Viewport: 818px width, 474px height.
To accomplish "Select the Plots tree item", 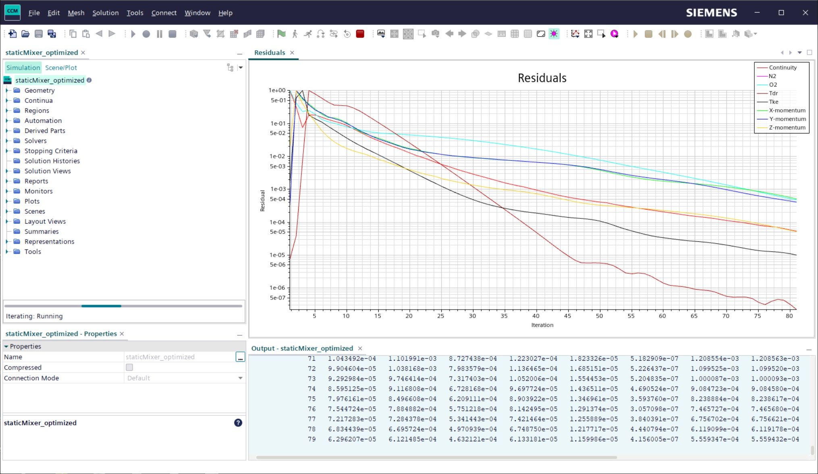I will [32, 201].
